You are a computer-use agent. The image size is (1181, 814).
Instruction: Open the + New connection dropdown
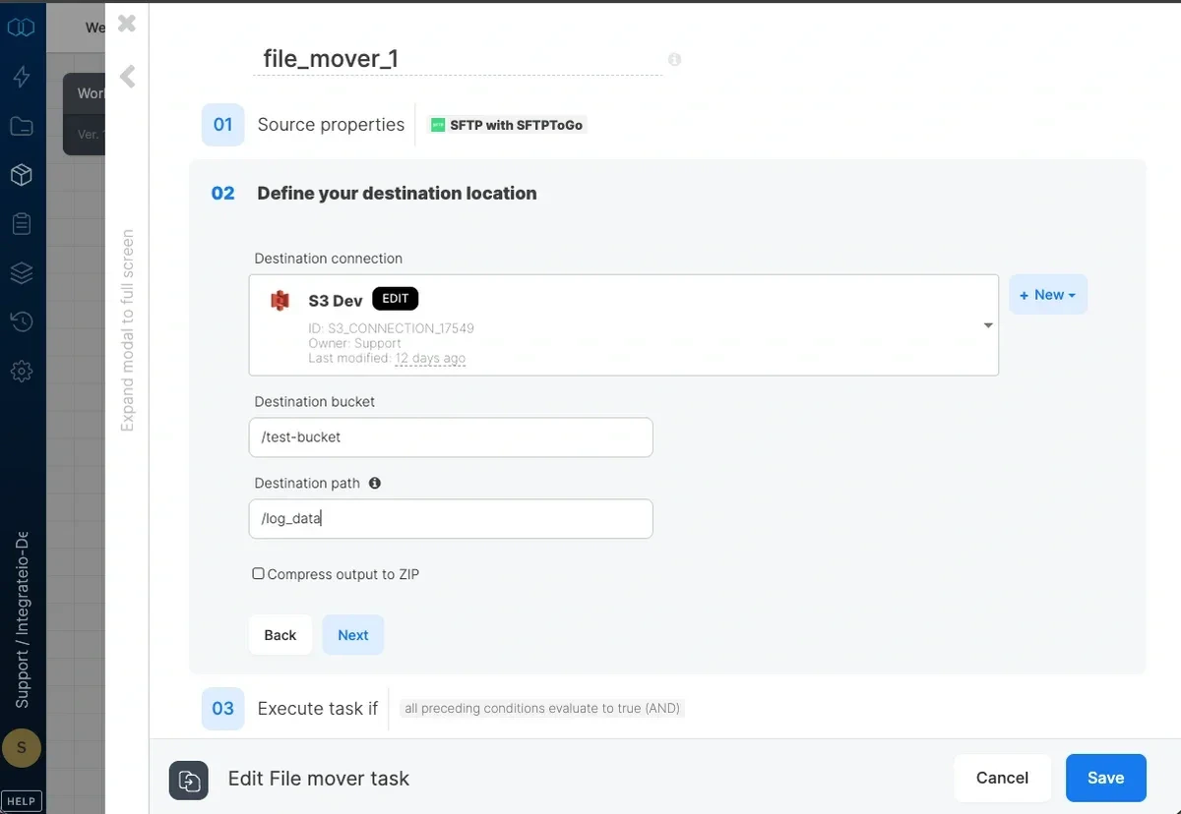(x=1047, y=294)
